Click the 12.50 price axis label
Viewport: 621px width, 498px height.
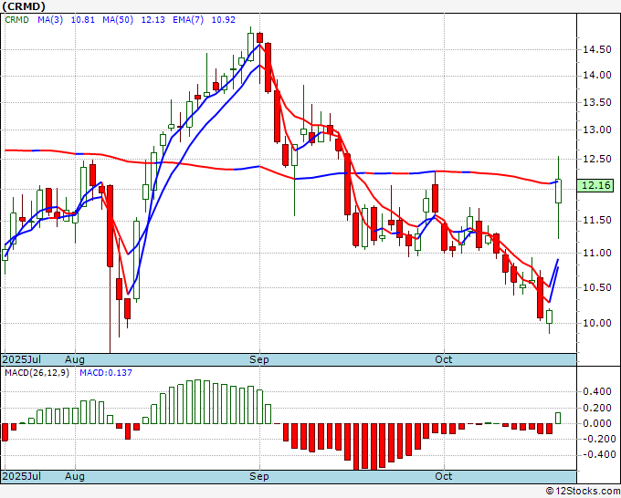click(x=597, y=159)
